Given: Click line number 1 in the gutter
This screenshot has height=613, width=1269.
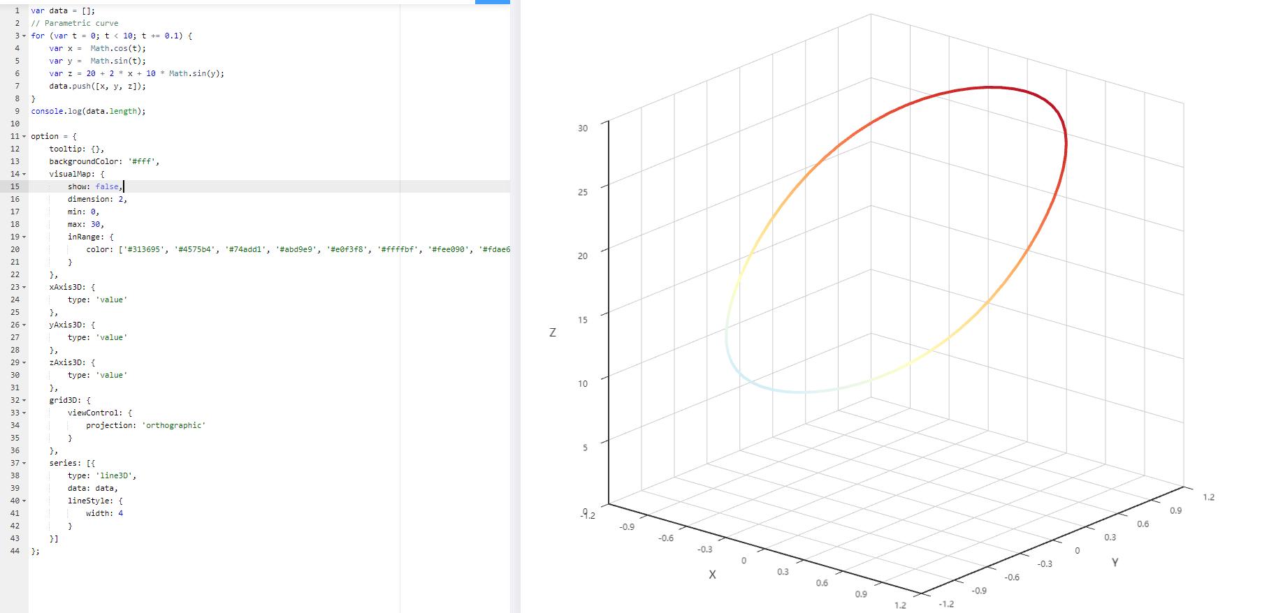Looking at the screenshot, I should [x=17, y=10].
